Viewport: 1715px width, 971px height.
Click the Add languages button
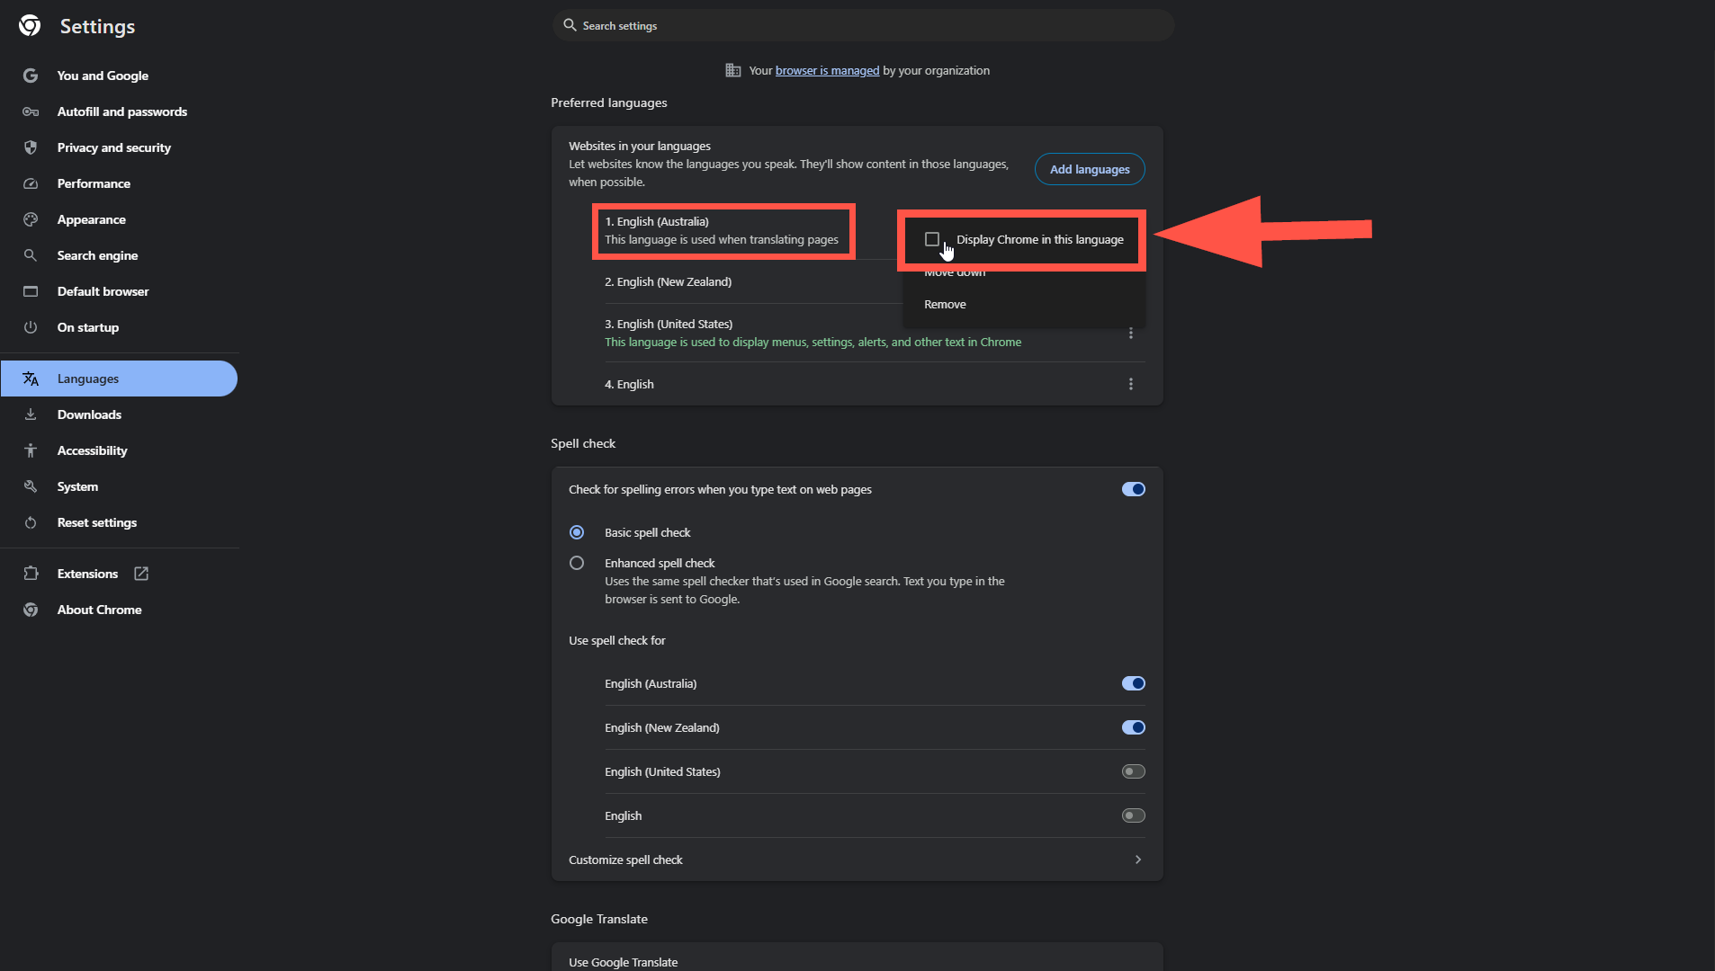[x=1090, y=169]
